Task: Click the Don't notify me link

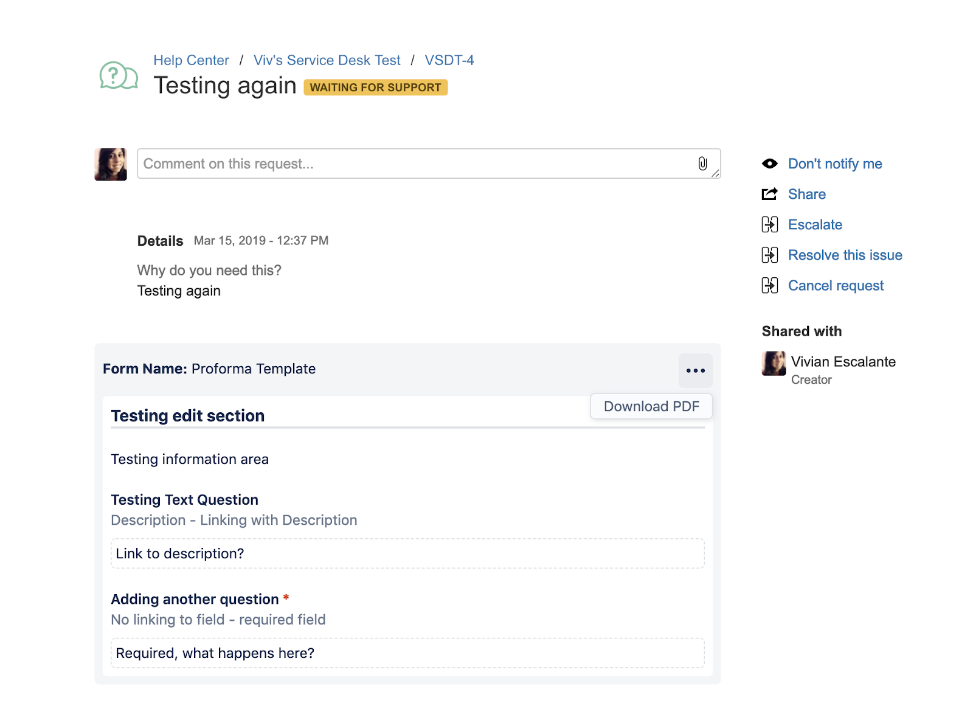Action: point(834,164)
